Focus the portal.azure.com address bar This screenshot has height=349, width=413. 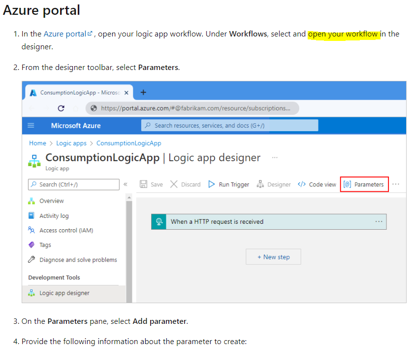(x=192, y=108)
